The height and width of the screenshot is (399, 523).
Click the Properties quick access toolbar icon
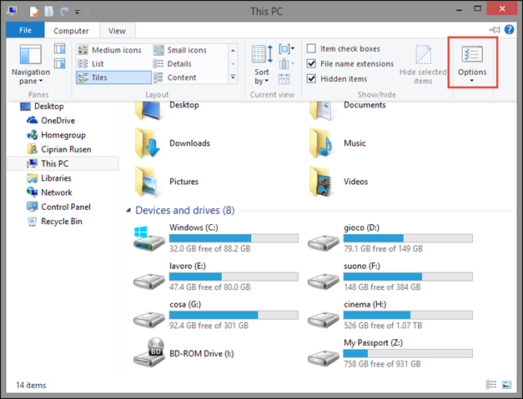(34, 12)
